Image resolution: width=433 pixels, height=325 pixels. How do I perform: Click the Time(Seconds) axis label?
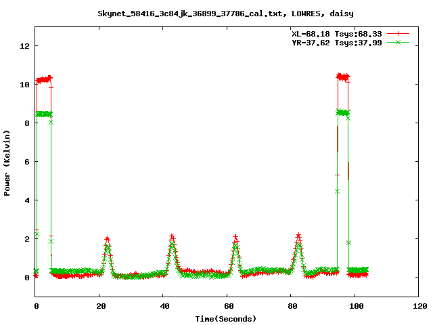pos(225,319)
